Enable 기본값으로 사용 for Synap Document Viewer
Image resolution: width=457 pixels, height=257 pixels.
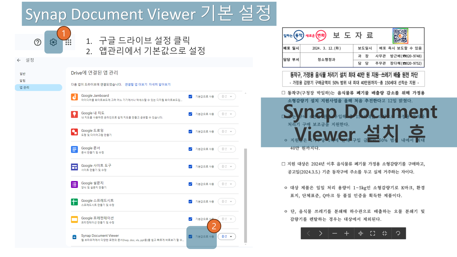coord(190,236)
